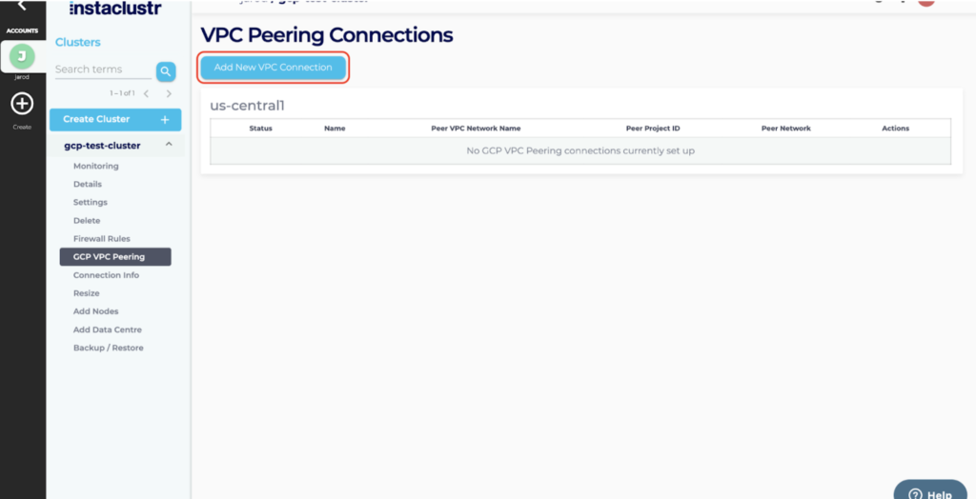This screenshot has width=976, height=499.
Task: Go to previous page of clusters
Action: click(x=146, y=93)
